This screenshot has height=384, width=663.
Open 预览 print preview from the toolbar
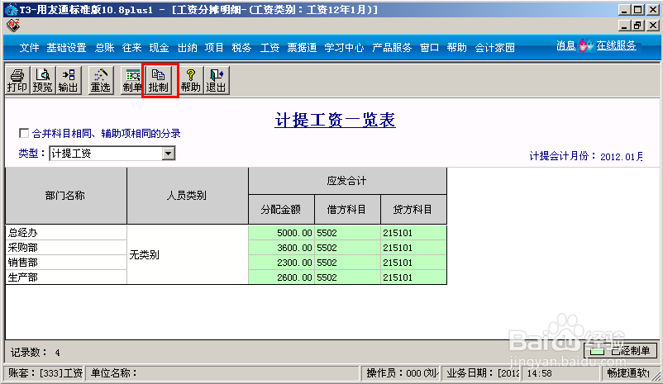[42, 80]
